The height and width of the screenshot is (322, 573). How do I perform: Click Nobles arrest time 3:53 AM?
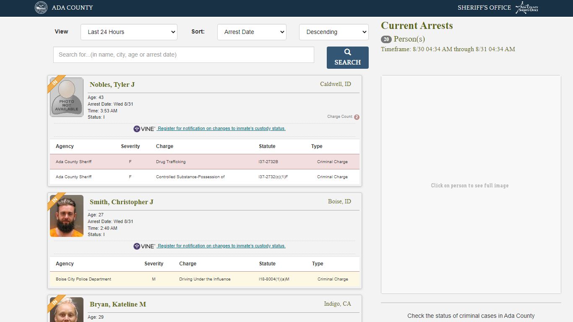102,111
